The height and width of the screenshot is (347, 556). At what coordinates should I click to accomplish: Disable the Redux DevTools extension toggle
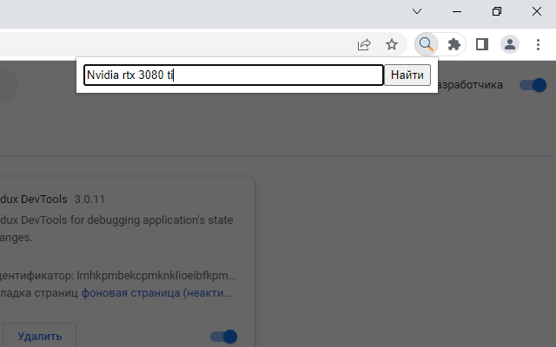[x=224, y=337]
